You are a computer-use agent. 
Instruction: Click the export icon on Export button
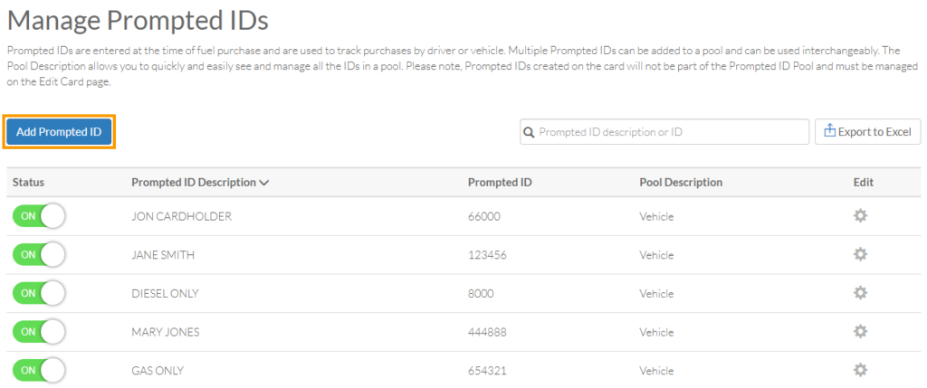pyautogui.click(x=829, y=131)
